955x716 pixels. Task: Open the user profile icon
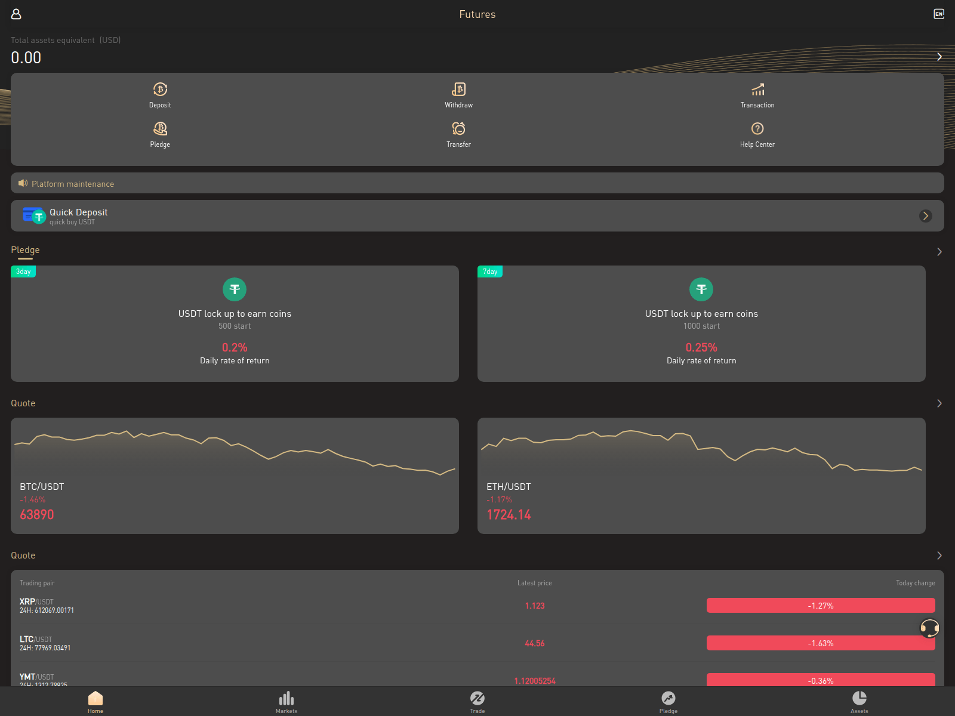[16, 14]
